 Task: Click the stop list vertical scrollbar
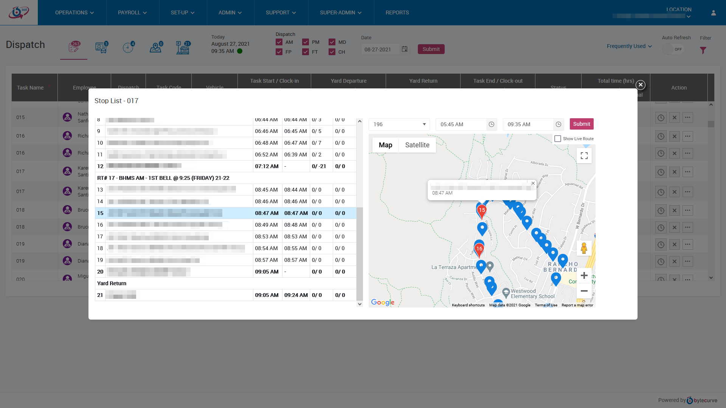tap(360, 253)
